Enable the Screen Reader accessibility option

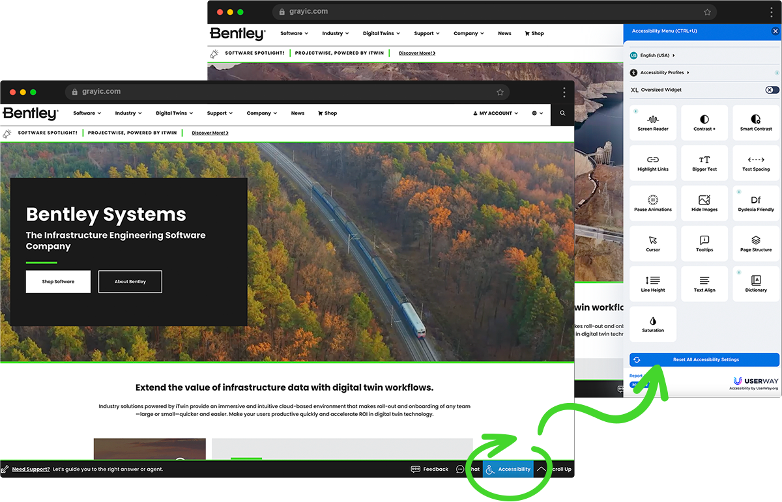point(652,122)
